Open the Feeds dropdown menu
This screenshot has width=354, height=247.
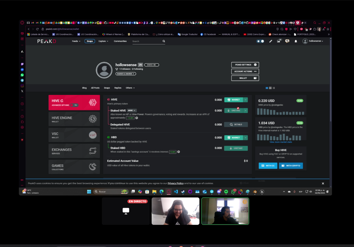(x=76, y=41)
